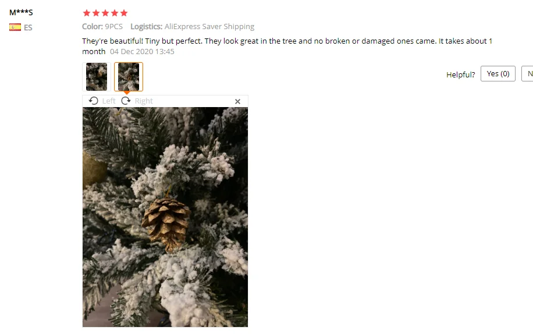Click the Color: 9PCS label

click(102, 27)
